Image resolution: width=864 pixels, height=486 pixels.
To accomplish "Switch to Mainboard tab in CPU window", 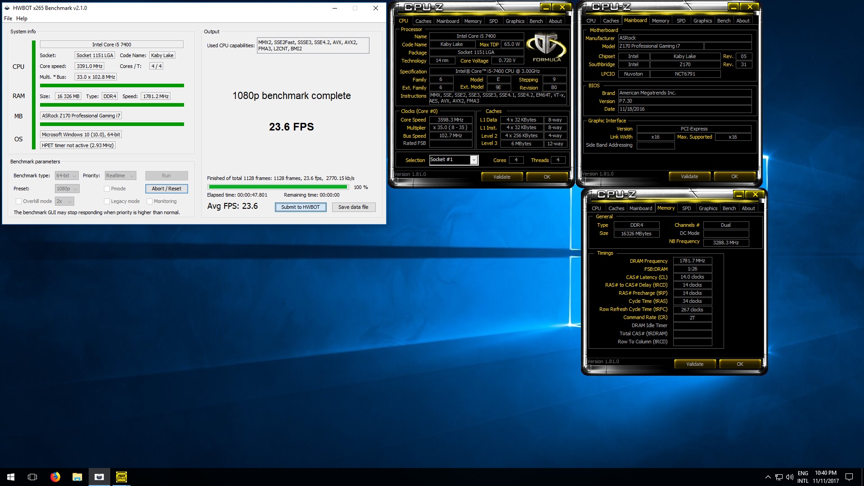I will (x=448, y=21).
